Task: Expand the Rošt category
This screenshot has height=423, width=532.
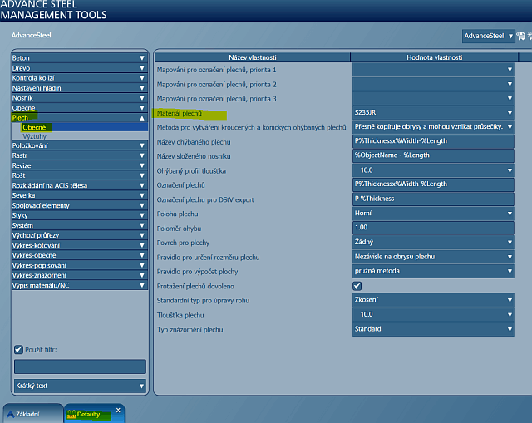Action: click(x=80, y=175)
